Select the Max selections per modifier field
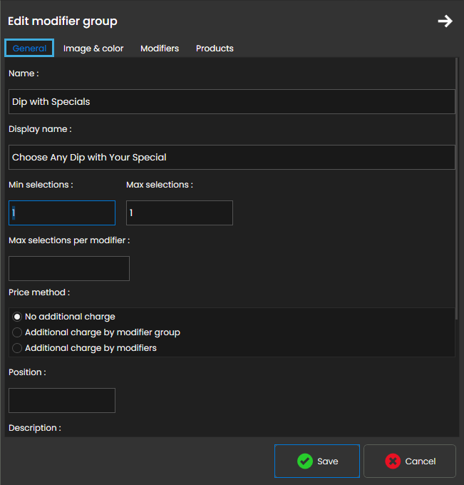 pyautogui.click(x=69, y=269)
